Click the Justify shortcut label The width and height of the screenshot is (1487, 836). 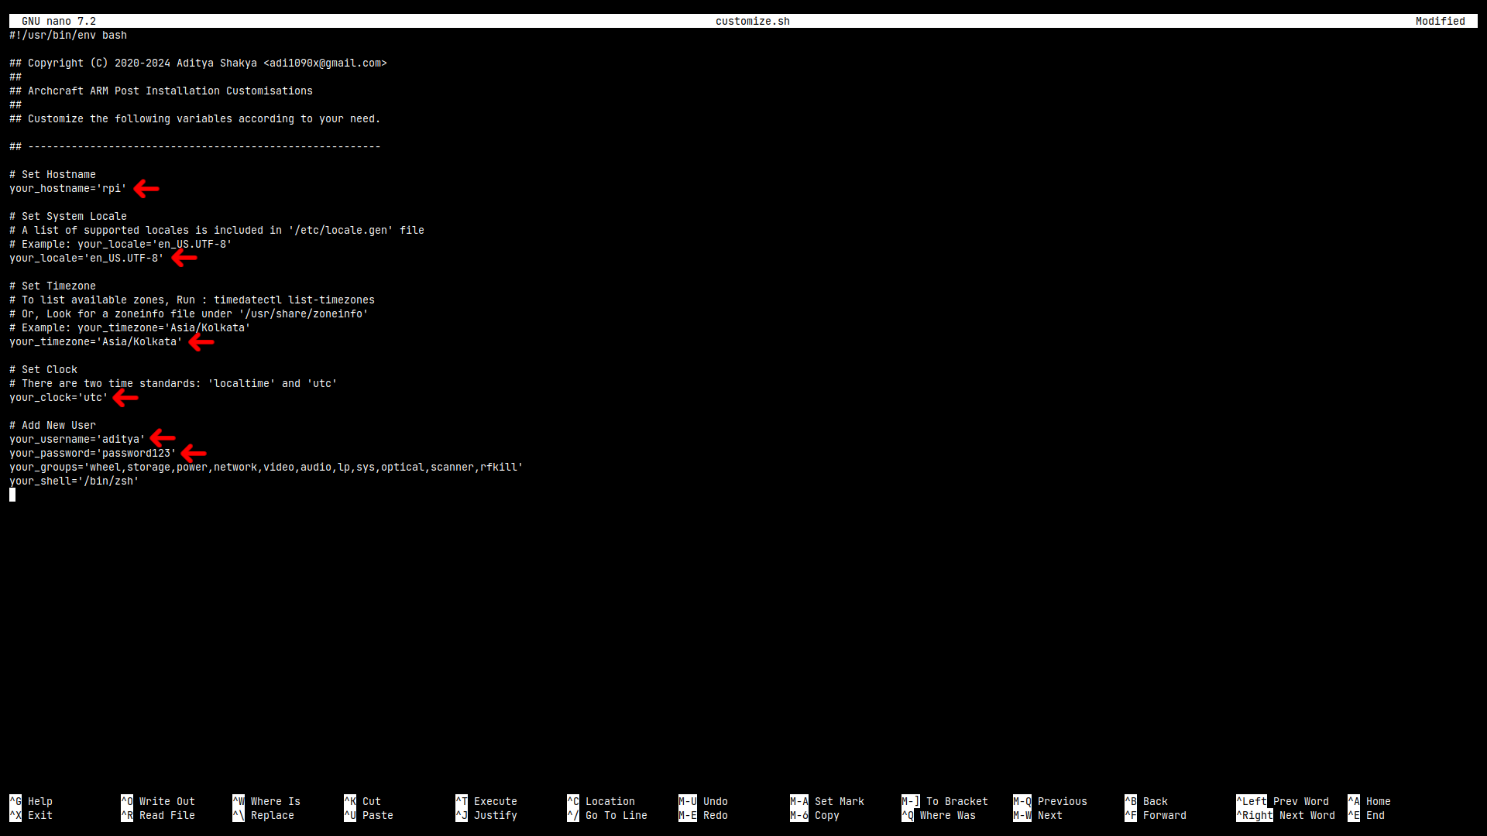[x=495, y=815]
